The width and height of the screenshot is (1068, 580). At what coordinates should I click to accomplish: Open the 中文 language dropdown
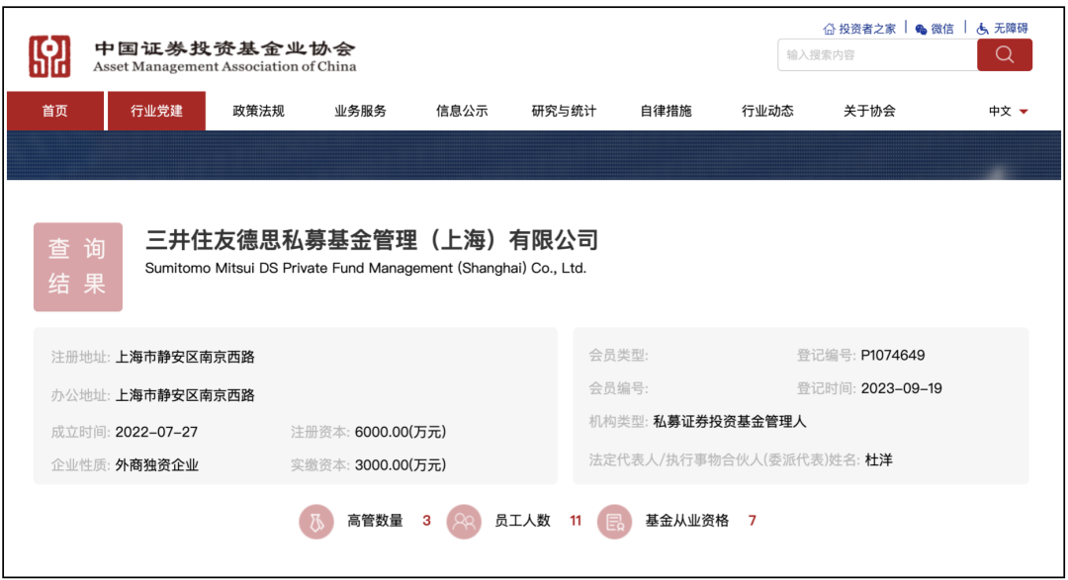[1008, 111]
